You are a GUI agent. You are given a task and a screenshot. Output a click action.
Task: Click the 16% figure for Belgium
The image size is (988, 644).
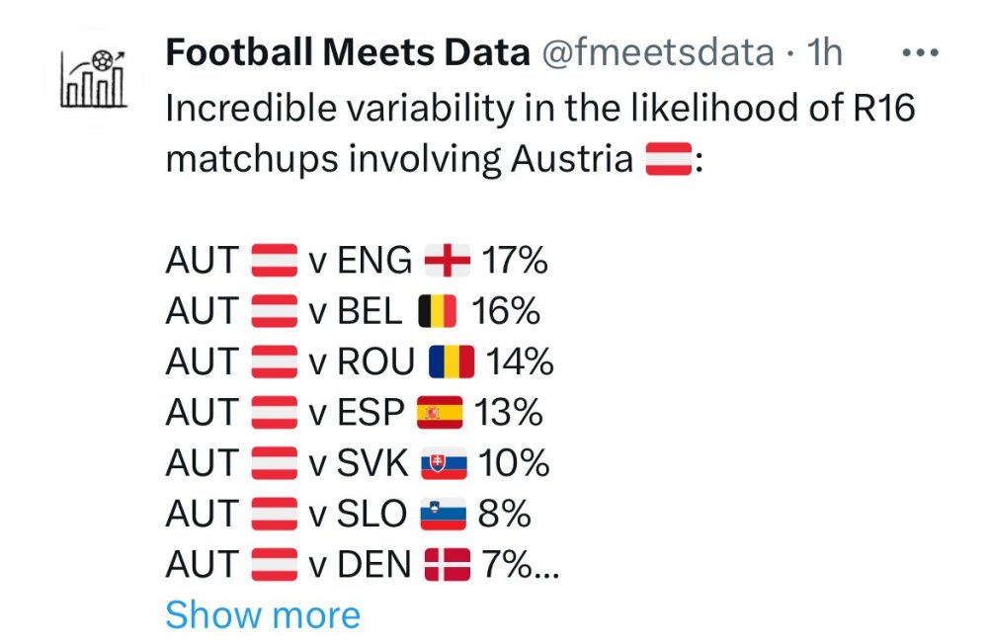(x=505, y=312)
